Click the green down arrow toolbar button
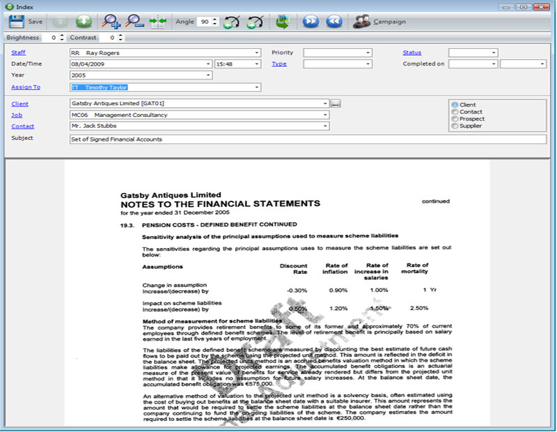The image size is (557, 432). [x=84, y=22]
